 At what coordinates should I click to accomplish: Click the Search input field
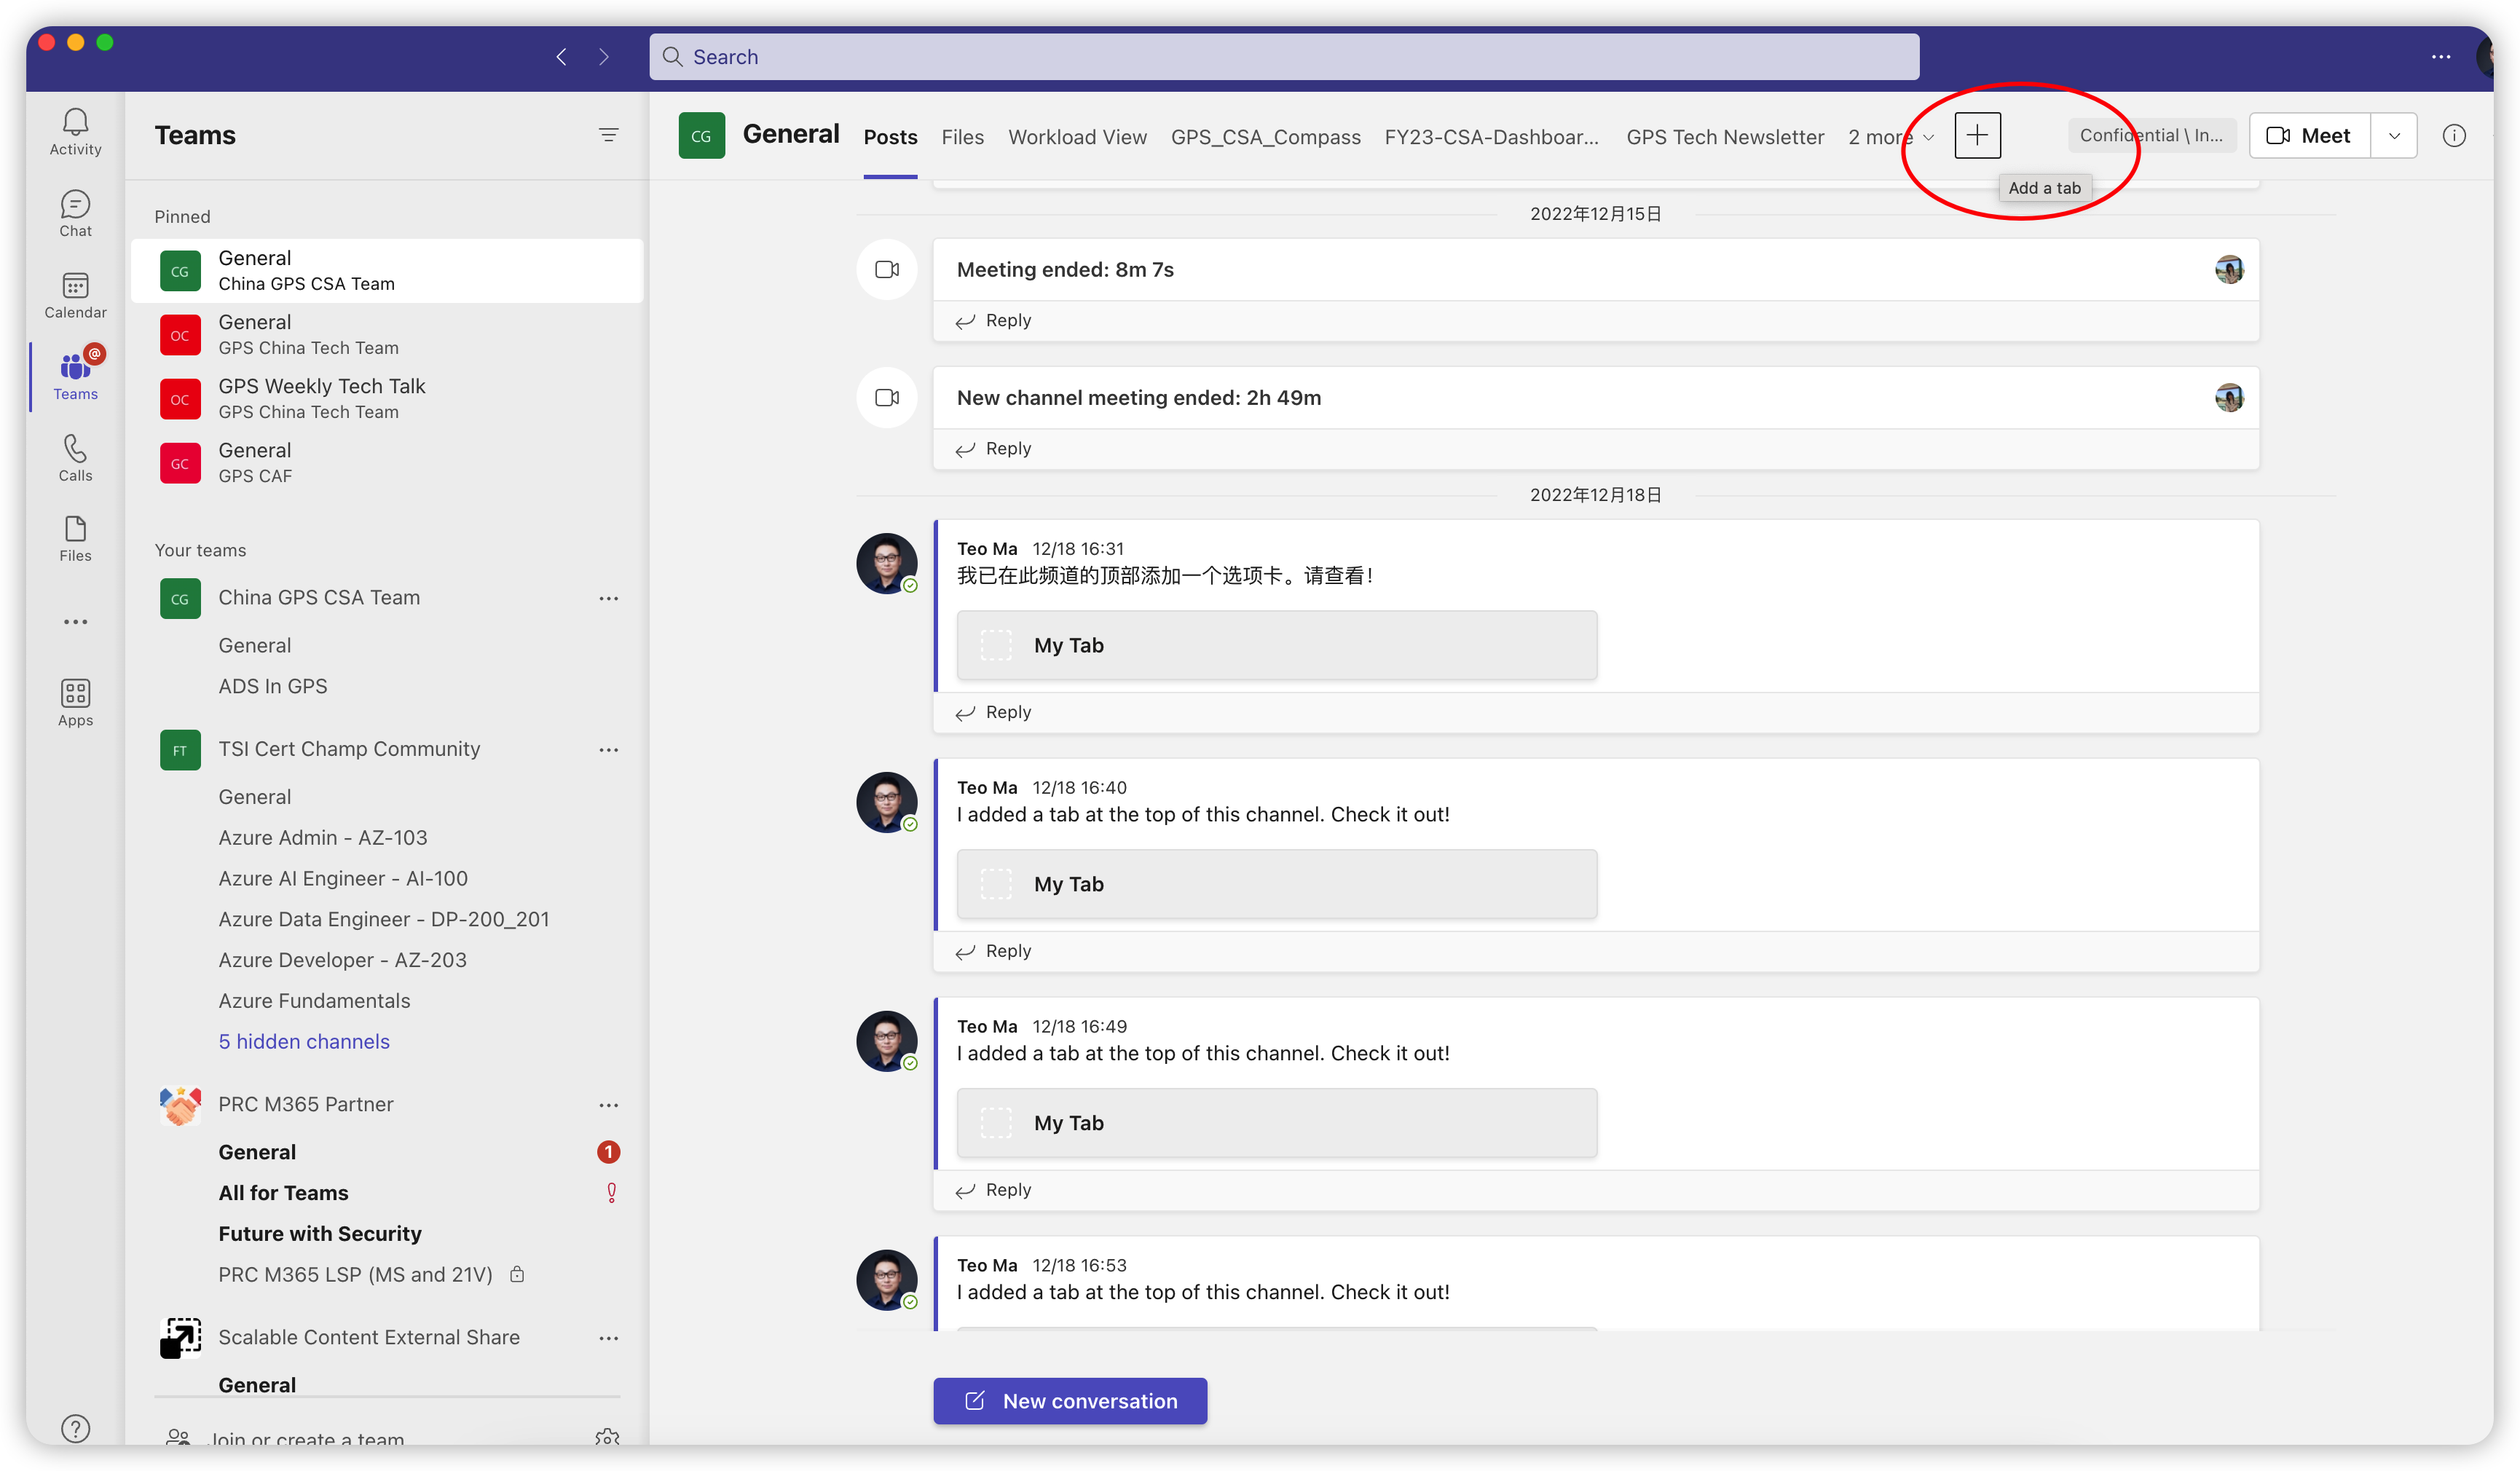1283,57
